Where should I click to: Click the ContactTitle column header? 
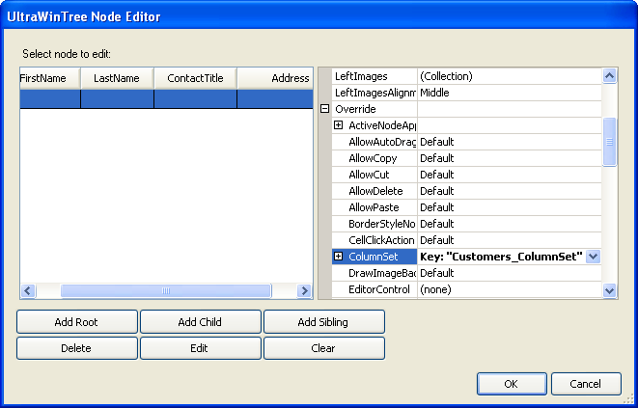tap(195, 78)
